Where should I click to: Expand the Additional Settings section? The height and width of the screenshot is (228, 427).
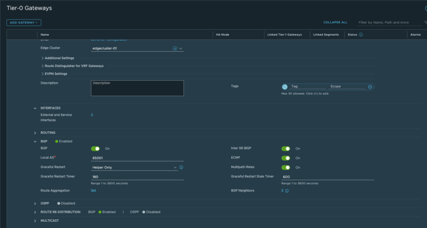[x=58, y=58]
